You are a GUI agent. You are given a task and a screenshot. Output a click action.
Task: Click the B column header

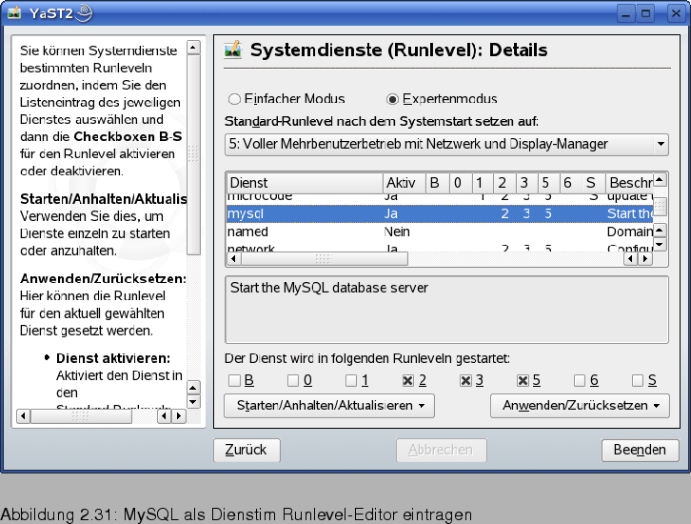point(438,183)
